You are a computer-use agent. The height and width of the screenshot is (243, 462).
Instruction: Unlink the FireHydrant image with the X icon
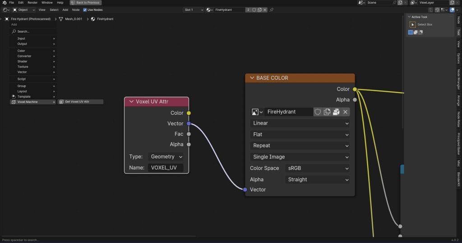pyautogui.click(x=346, y=112)
